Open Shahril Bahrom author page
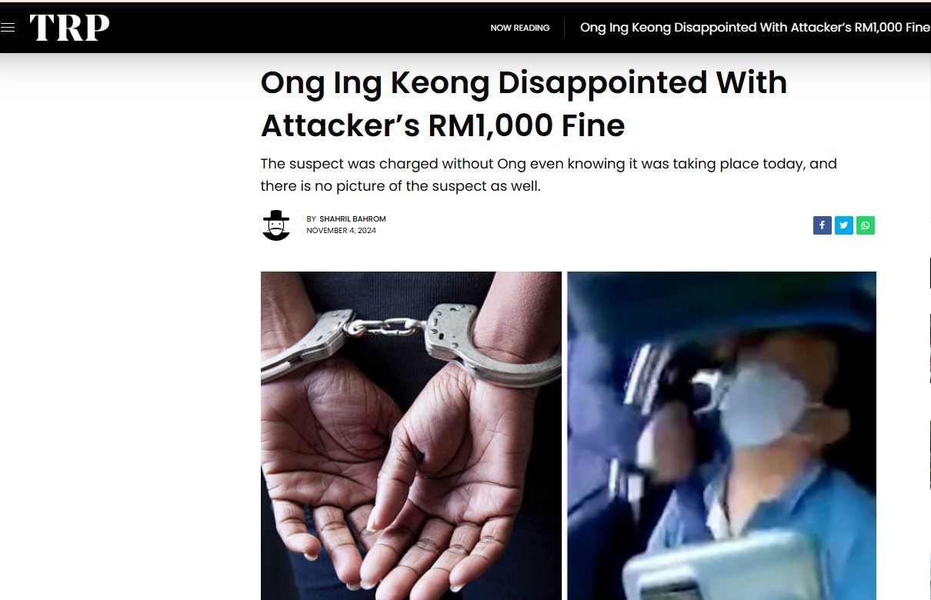This screenshot has width=931, height=600. (x=352, y=219)
